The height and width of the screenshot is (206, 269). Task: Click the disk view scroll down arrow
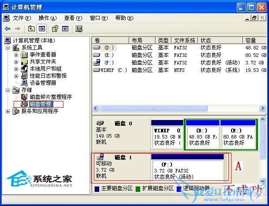263,180
